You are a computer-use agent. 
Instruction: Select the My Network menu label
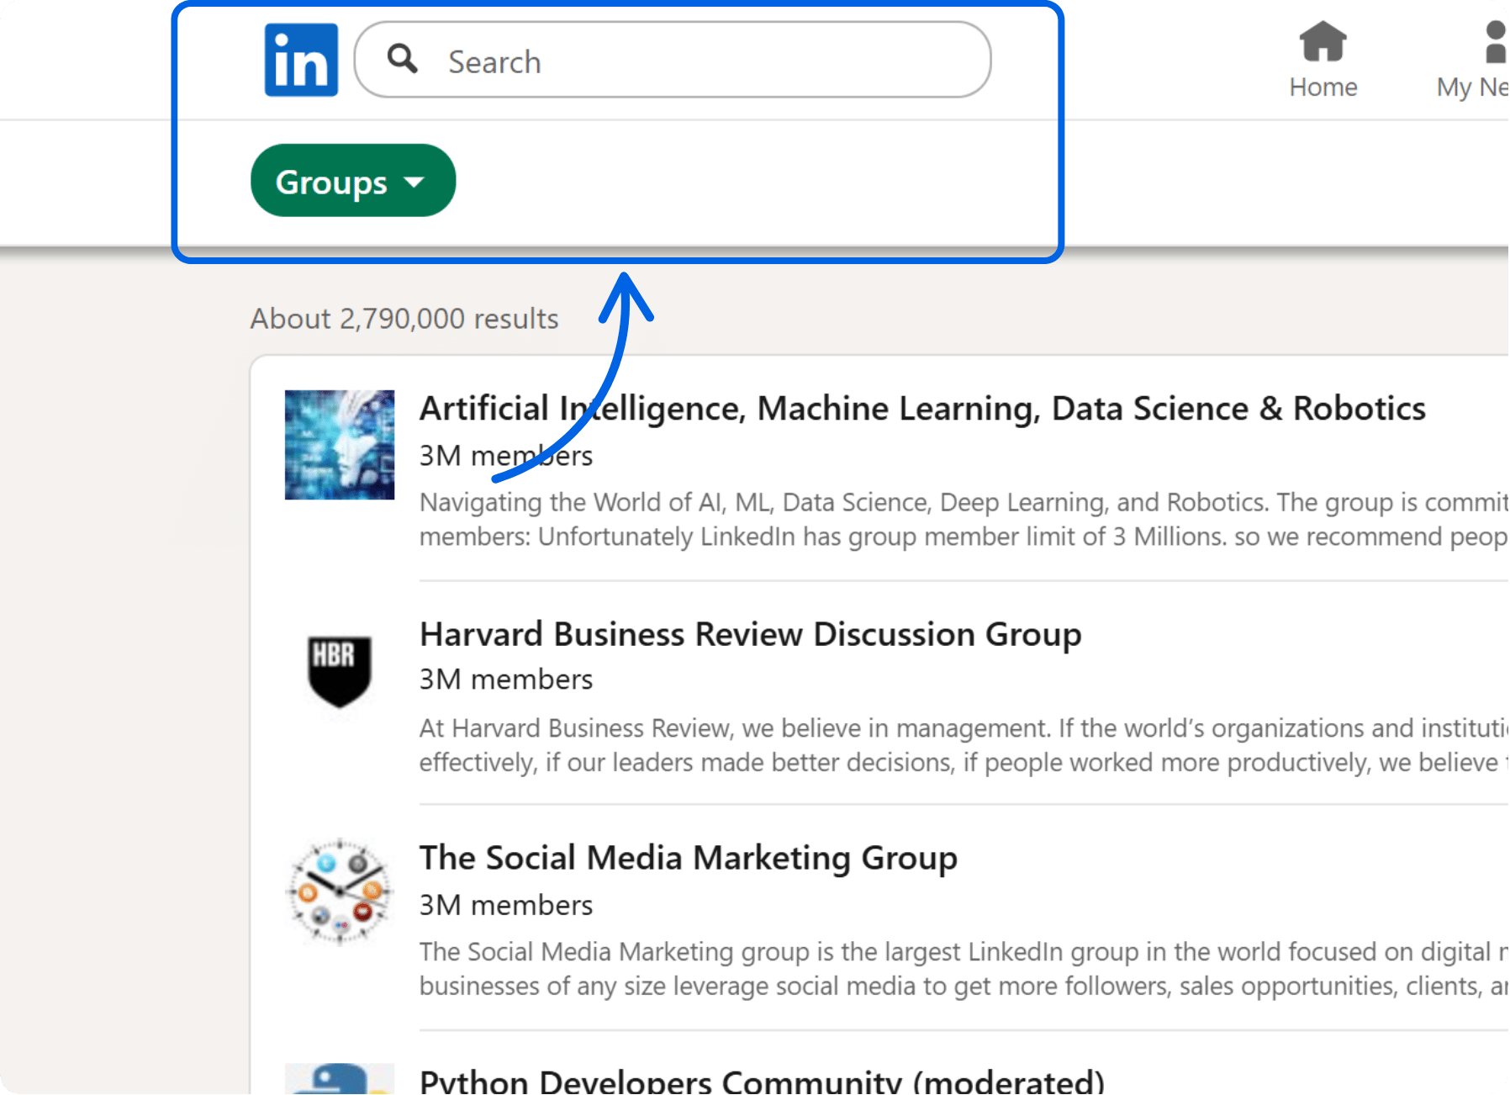coord(1471,87)
